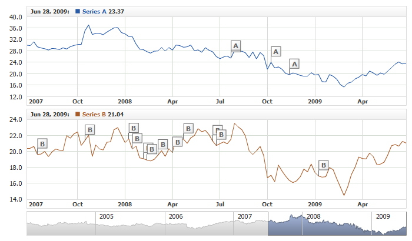The width and height of the screenshot is (412, 241).
Task: Click the leftmost B event marker
Action: click(x=42, y=143)
